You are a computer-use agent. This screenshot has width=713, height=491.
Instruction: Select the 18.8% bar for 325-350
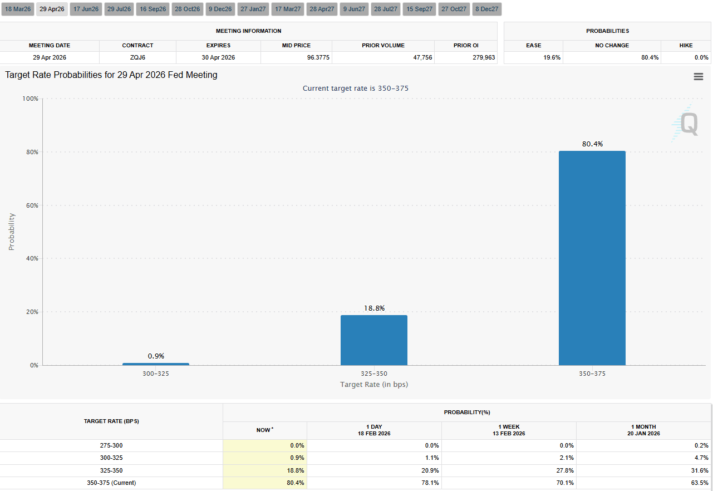point(374,340)
